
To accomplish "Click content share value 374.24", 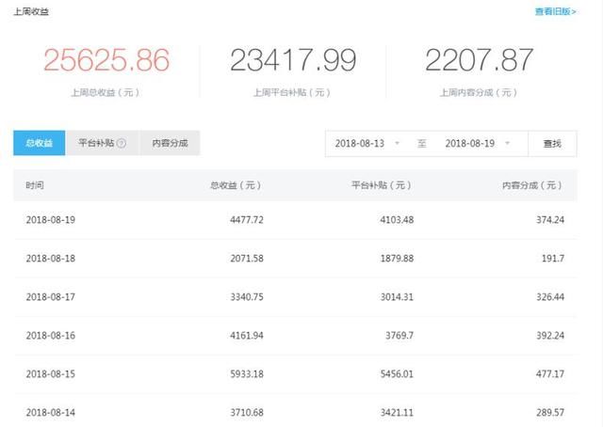I will point(550,220).
